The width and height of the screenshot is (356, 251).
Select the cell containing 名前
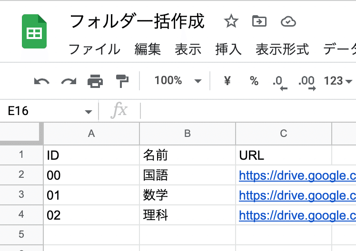click(188, 155)
